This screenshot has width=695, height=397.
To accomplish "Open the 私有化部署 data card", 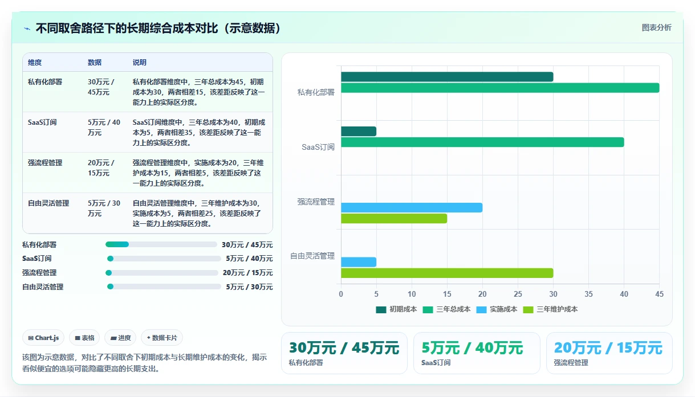I will [344, 353].
